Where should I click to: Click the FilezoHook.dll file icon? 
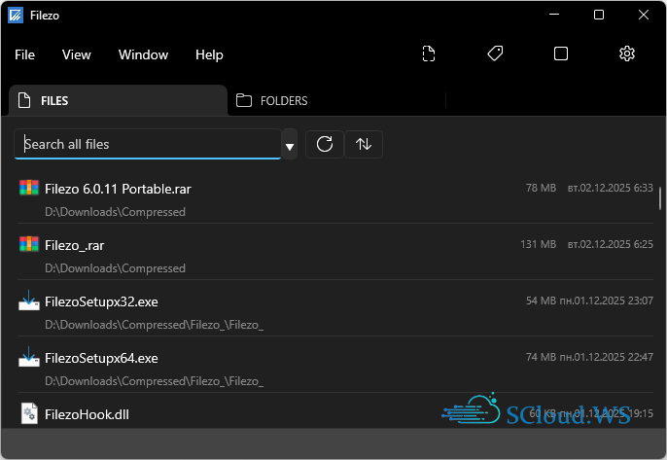(29, 413)
